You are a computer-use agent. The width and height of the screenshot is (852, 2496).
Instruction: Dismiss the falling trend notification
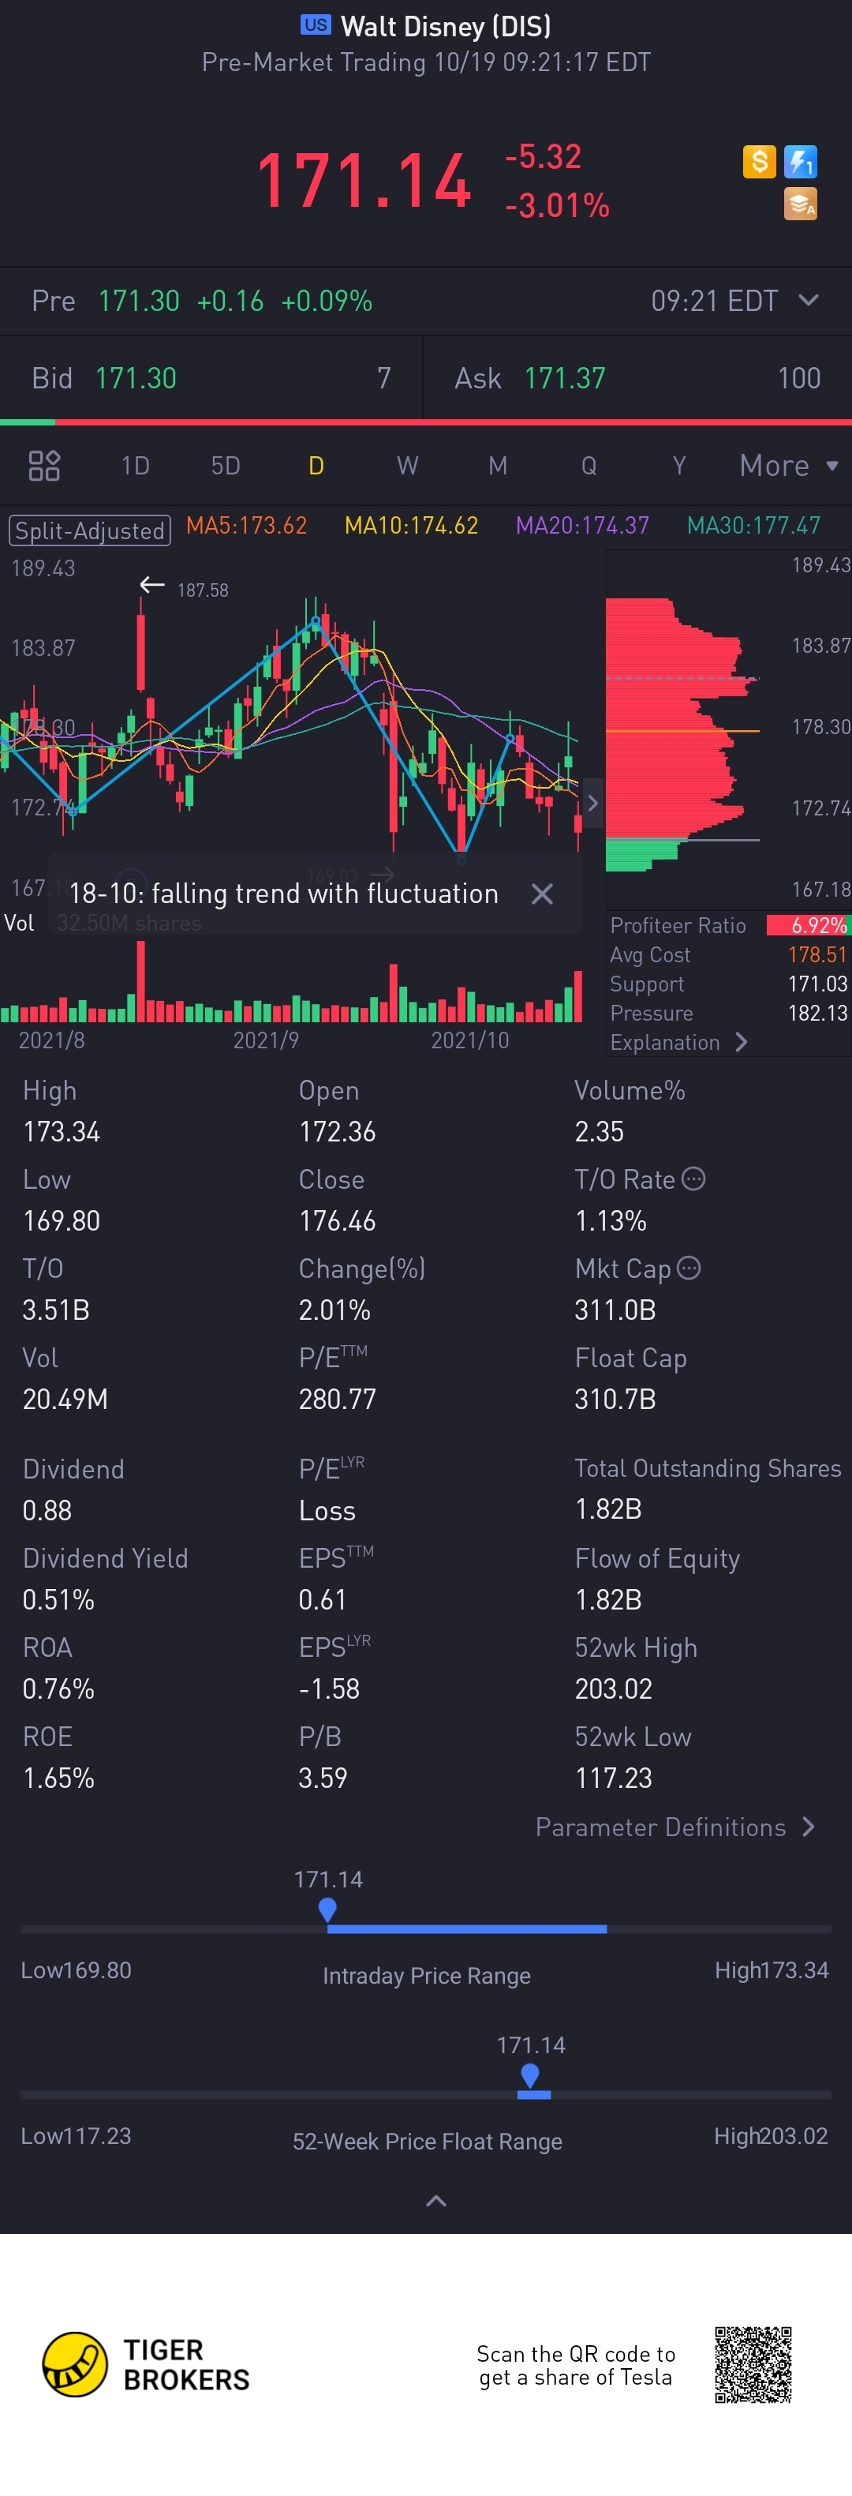click(542, 894)
